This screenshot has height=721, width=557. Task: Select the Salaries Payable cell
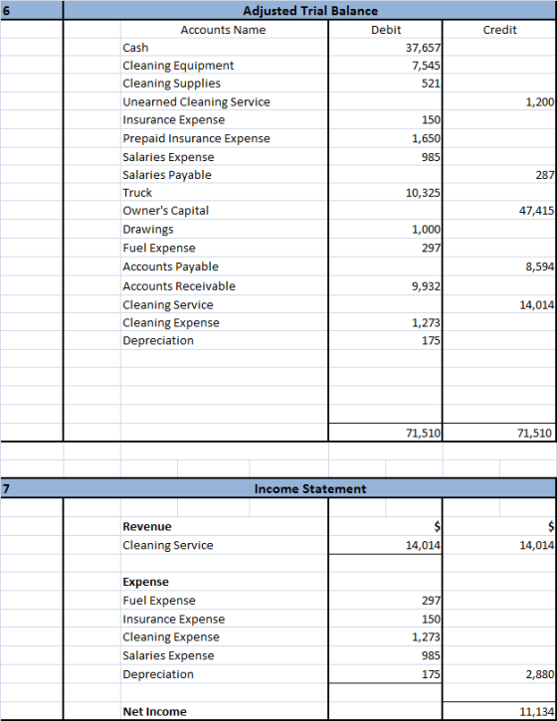[x=225, y=175]
